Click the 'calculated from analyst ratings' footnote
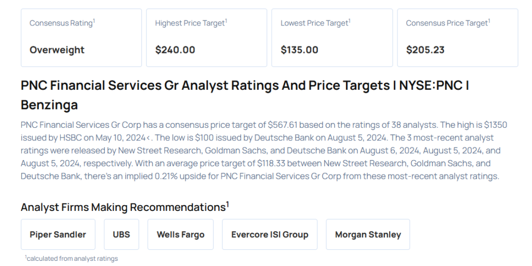The width and height of the screenshot is (532, 266). click(72, 258)
